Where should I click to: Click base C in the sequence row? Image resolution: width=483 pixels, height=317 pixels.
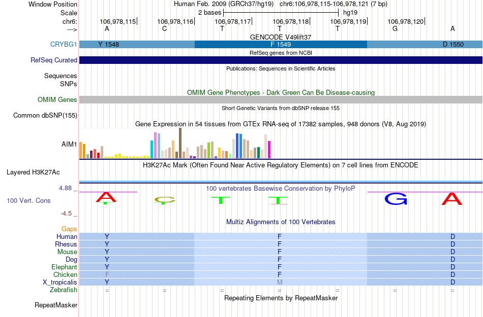[x=165, y=28]
